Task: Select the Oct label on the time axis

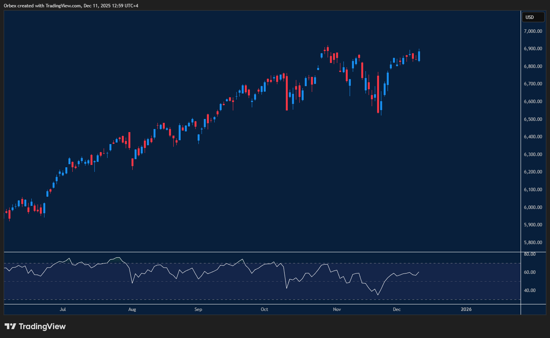Action: (264, 309)
